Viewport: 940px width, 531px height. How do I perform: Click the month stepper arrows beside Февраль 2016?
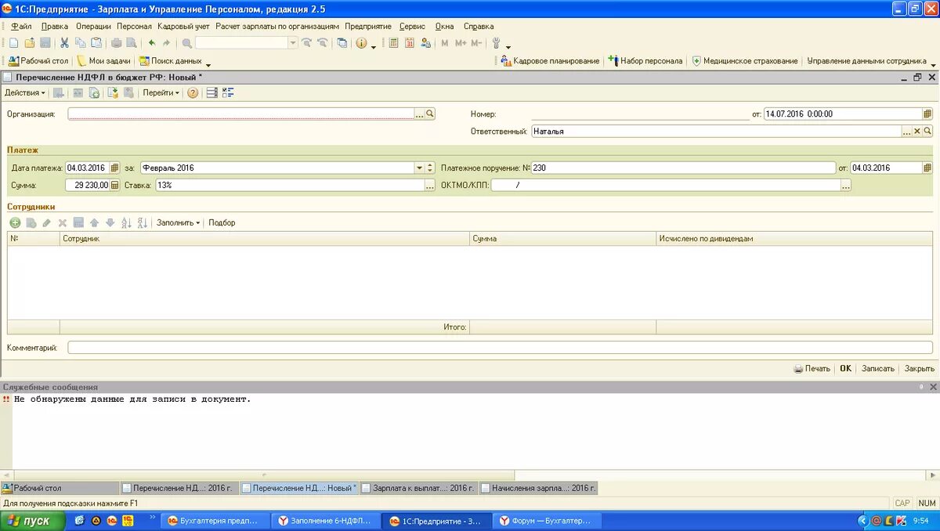point(429,168)
